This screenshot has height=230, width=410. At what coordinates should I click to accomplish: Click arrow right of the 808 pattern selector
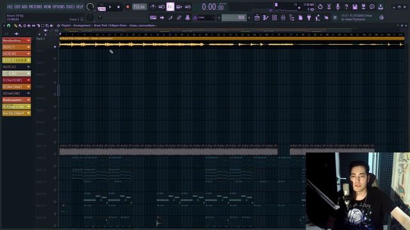(x=249, y=18)
